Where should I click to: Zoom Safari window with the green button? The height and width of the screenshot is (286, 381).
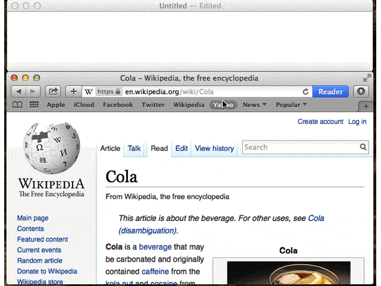click(x=37, y=78)
